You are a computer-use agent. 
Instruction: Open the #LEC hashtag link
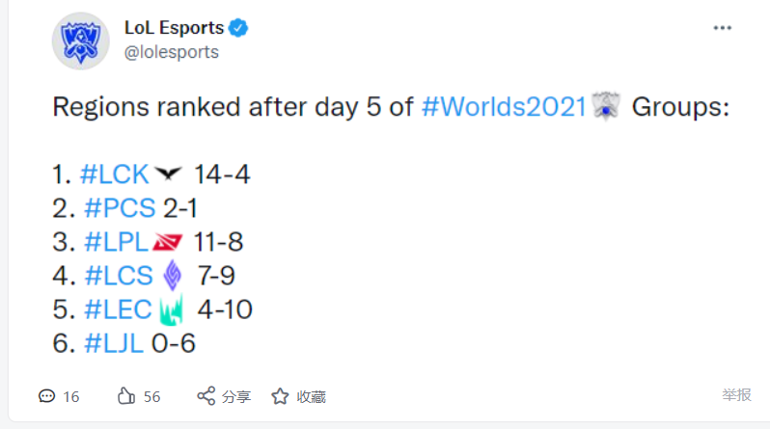pos(118,309)
